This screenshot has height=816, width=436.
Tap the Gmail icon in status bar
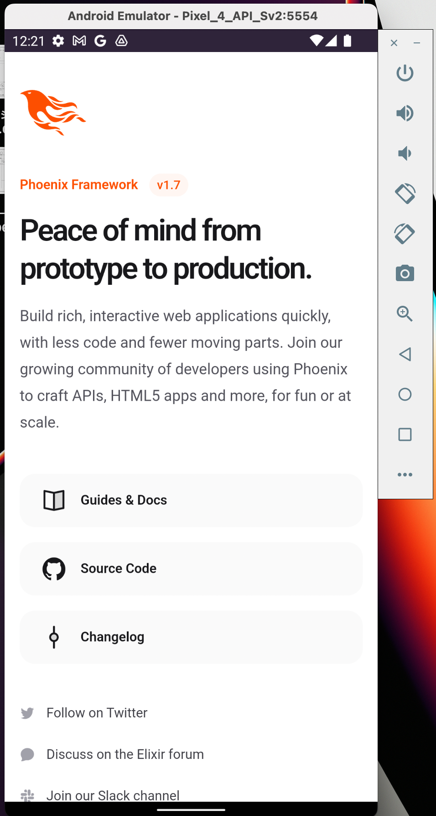(79, 41)
